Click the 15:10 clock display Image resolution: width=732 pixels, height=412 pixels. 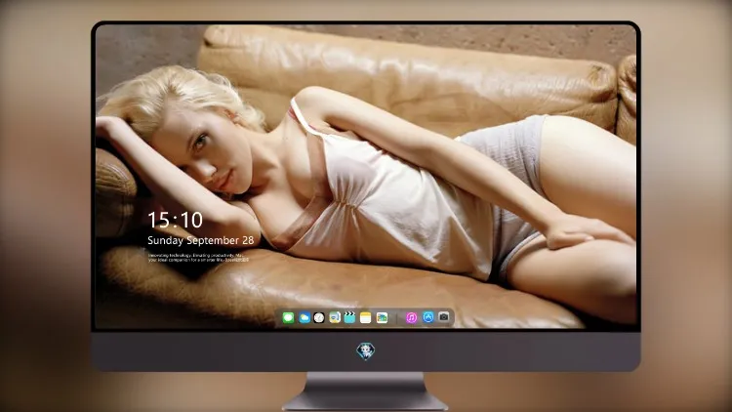pos(175,220)
